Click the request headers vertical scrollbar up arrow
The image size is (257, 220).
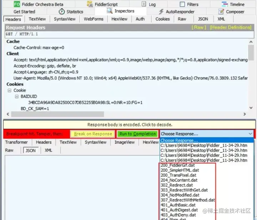[x=251, y=42]
